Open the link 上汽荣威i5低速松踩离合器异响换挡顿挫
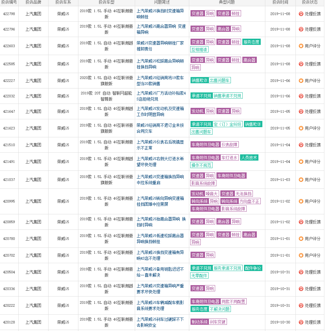This screenshot has height=331, width=326. [160, 239]
